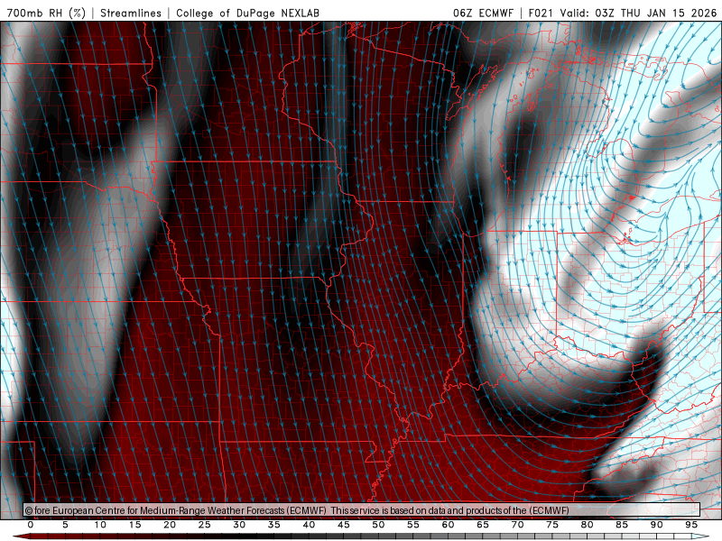Select the "75" scale label
Image resolution: width=722 pixels, height=541 pixels.
point(552,525)
